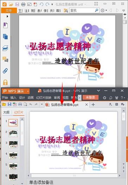Open folder icon in WPS quick toolbar
The width and height of the screenshot is (128, 185).
(4, 105)
